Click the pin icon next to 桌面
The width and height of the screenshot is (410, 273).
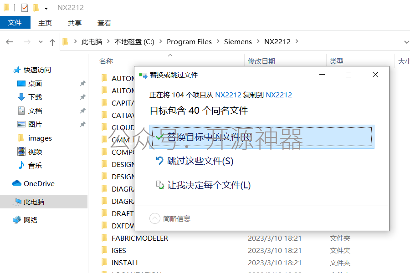pos(82,84)
